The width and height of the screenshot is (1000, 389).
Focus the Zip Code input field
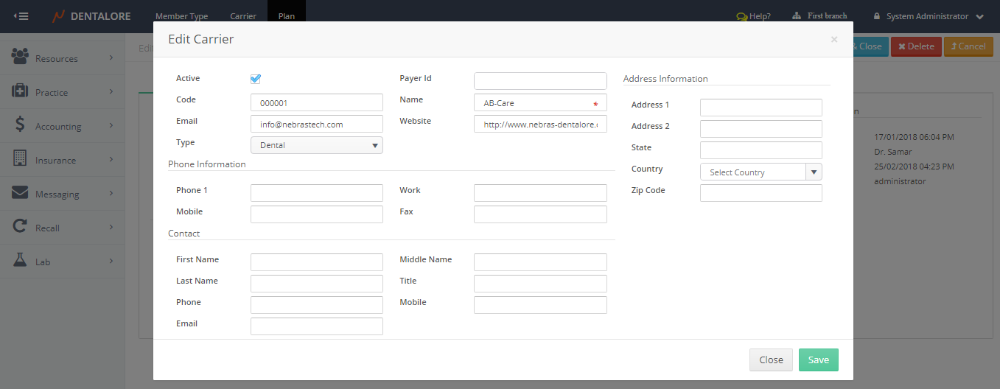(761, 193)
